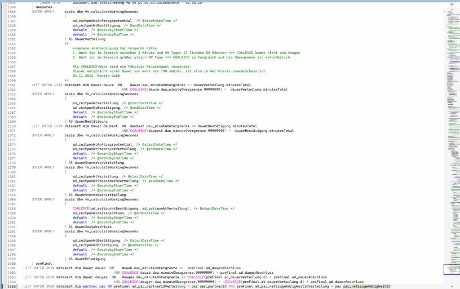Click the scroll up arrow of the vertical scrollbar
This screenshot has height=289, width=460.
click(452, 9)
